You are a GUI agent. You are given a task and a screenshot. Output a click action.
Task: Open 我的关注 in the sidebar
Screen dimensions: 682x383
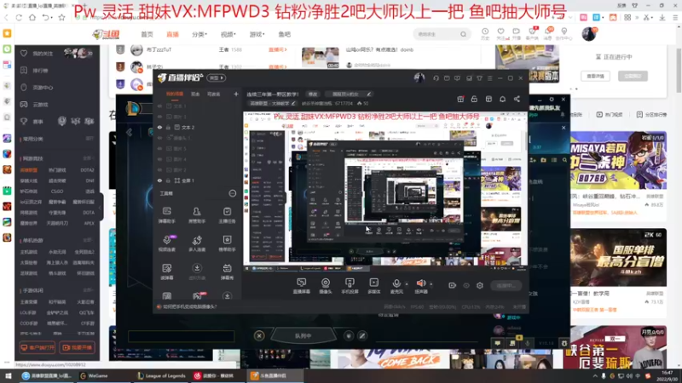(43, 54)
